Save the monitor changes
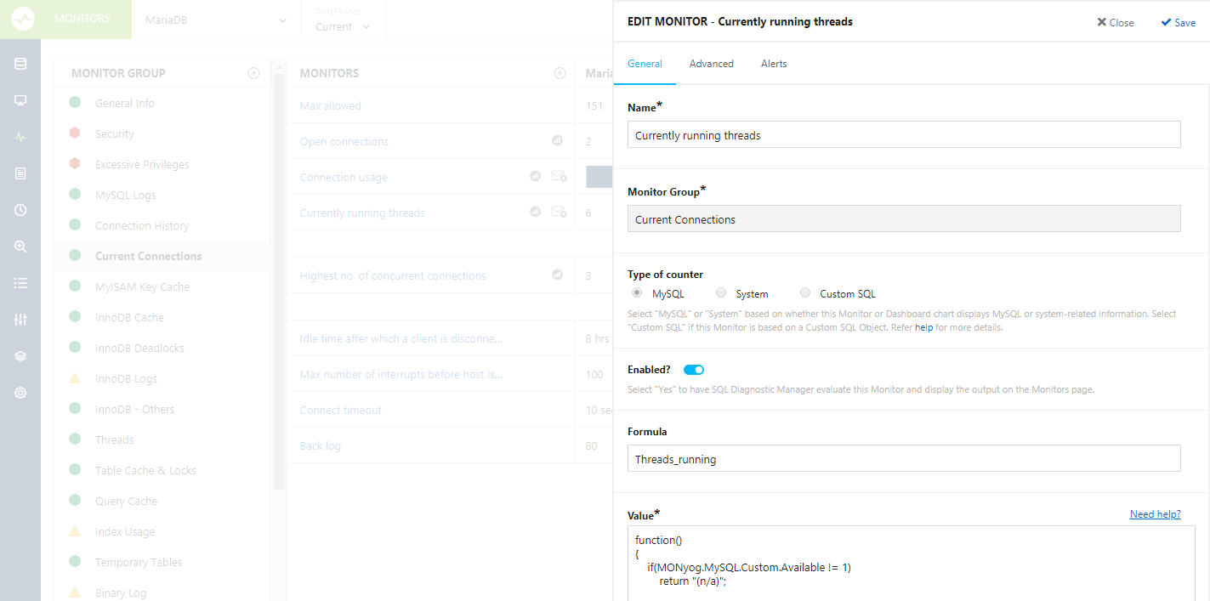This screenshot has width=1210, height=601. [1178, 23]
